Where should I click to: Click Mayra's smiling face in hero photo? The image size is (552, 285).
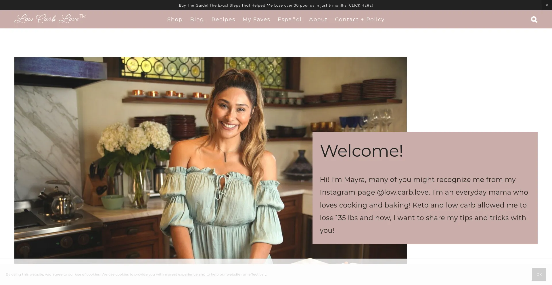click(230, 115)
